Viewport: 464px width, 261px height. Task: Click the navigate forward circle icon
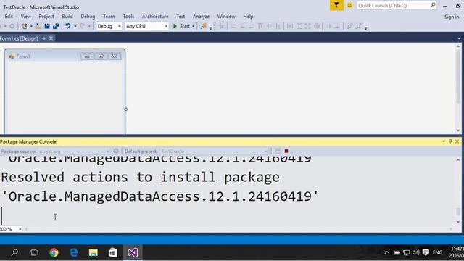tap(12, 26)
